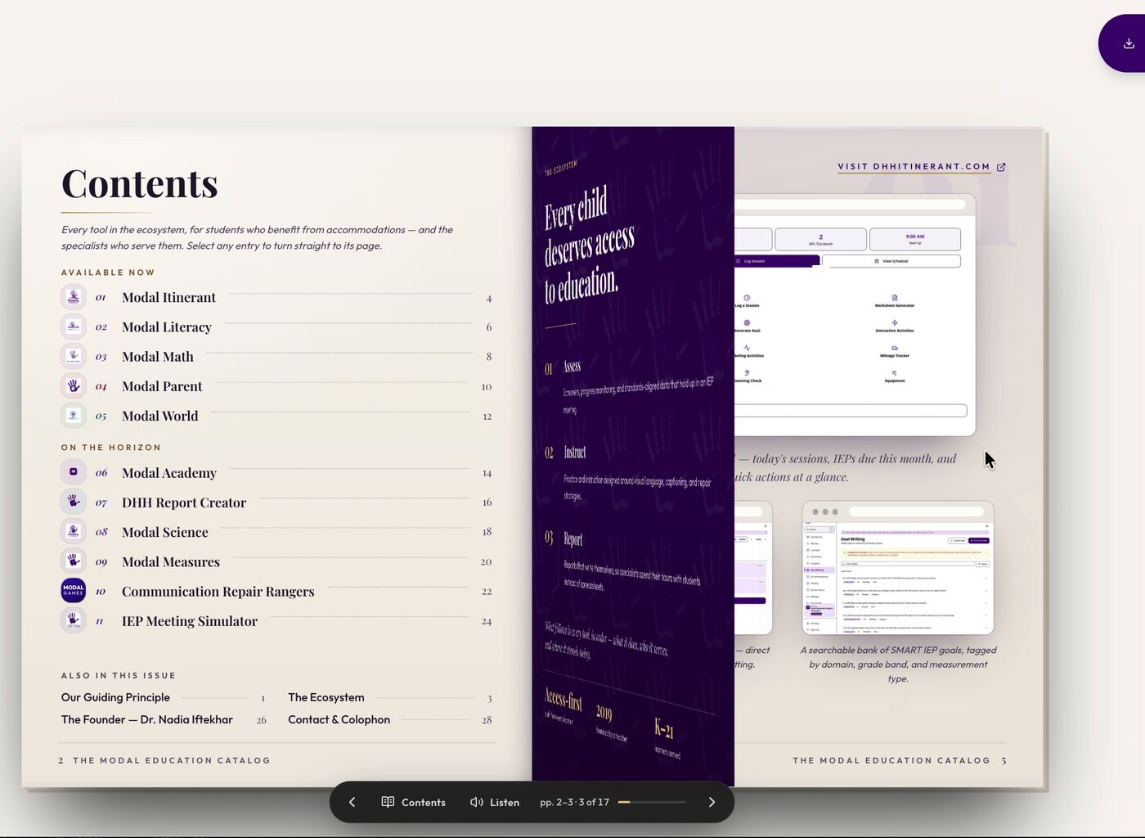
Task: Go to the Modal World entry
Action: point(276,416)
